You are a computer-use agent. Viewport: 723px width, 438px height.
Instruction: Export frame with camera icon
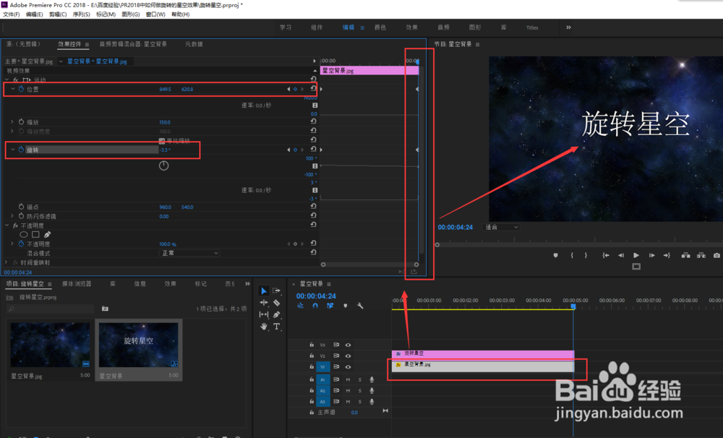click(x=716, y=255)
